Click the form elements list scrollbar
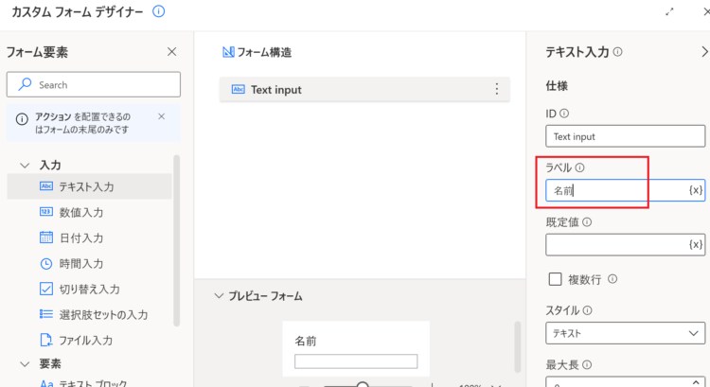The image size is (710, 387). pyautogui.click(x=177, y=240)
